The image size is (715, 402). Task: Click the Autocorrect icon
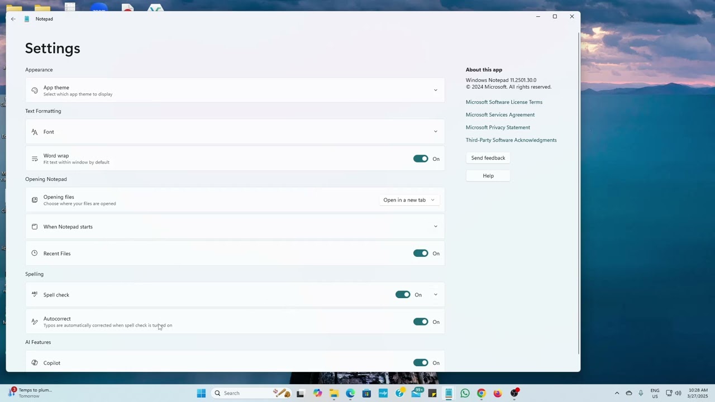35,322
